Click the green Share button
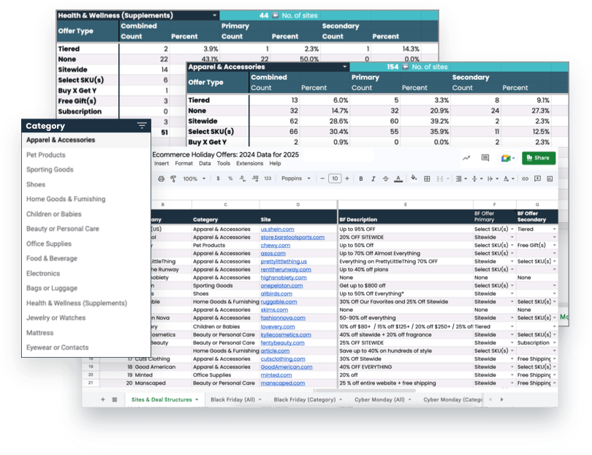Image resolution: width=592 pixels, height=455 pixels. [538, 158]
